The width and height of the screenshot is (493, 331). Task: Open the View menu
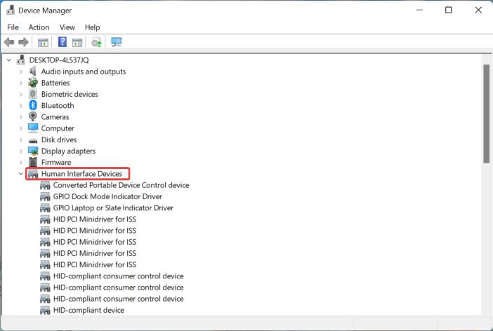[x=67, y=27]
